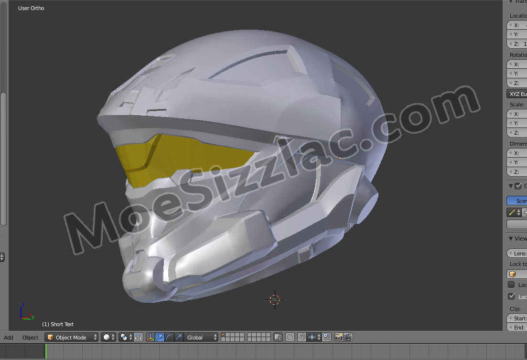Screen dimensions: 527x360
Task: Open the Object Mode dropdown
Action: 71,337
